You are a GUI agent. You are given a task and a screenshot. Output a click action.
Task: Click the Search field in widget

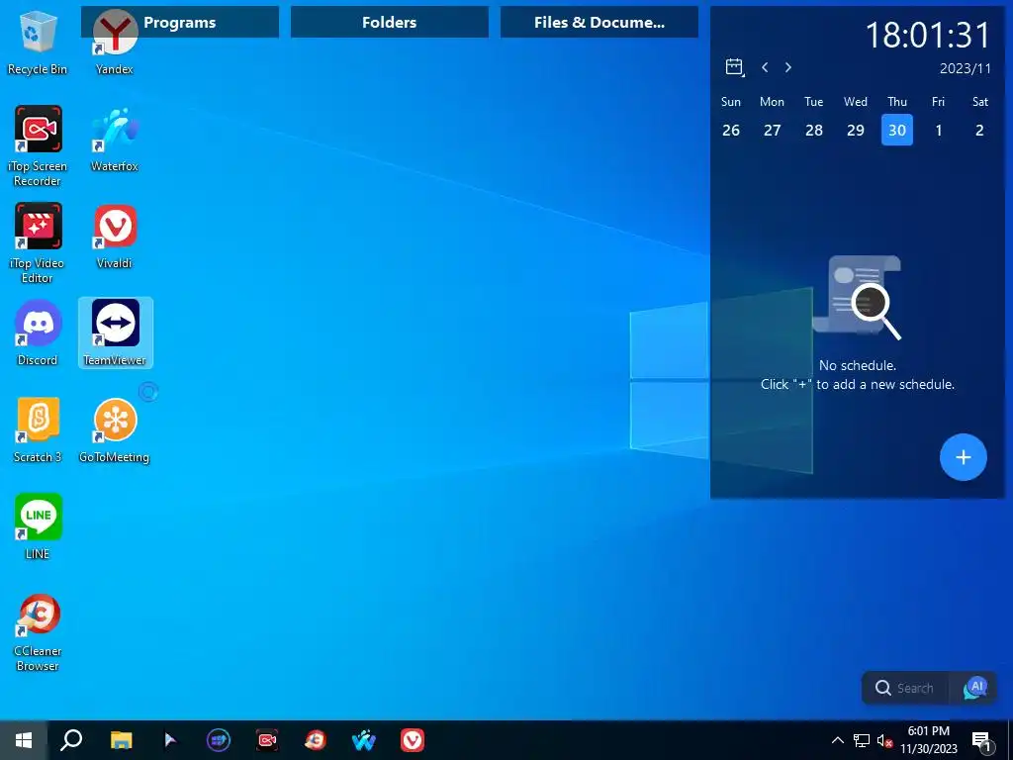pyautogui.click(x=906, y=688)
